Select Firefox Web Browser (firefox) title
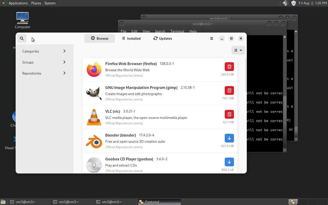Viewport: 328px width, 205px height. click(131, 64)
